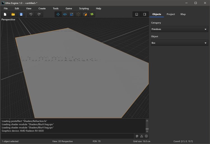Click the console command input field
210x144 pixels.
tap(67, 136)
